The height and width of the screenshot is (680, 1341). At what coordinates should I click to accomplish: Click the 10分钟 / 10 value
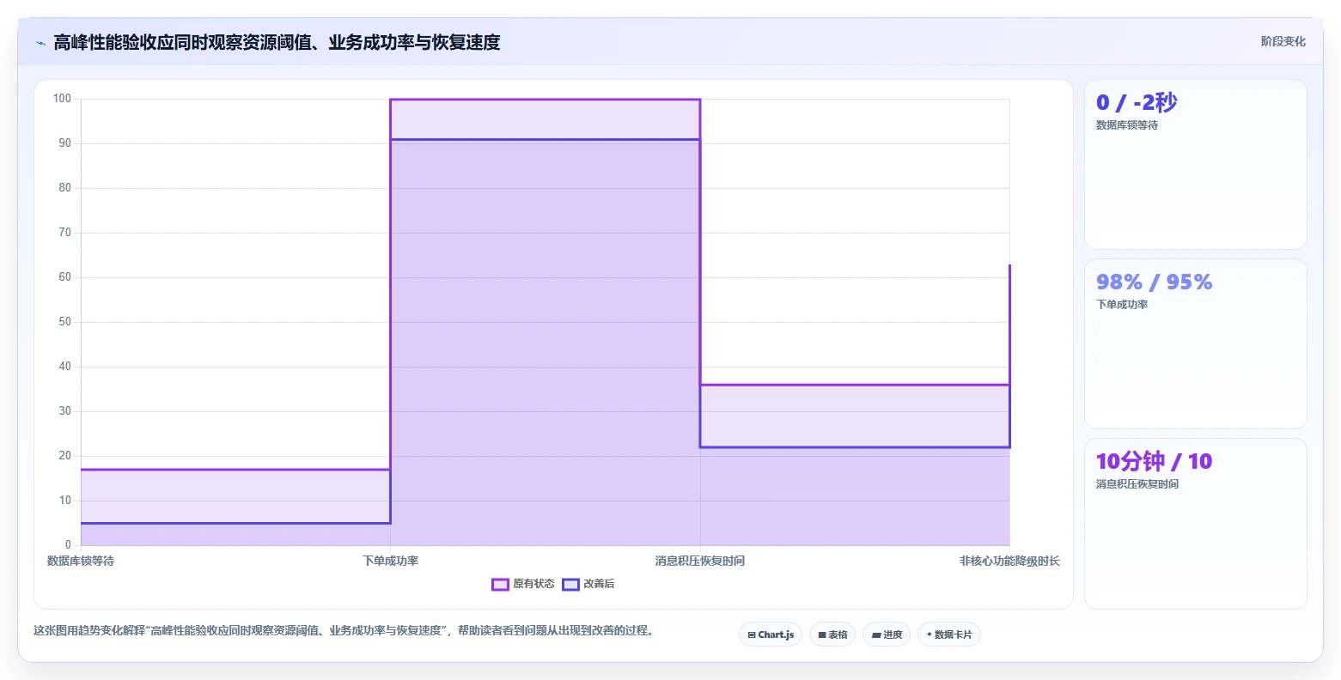click(1155, 462)
